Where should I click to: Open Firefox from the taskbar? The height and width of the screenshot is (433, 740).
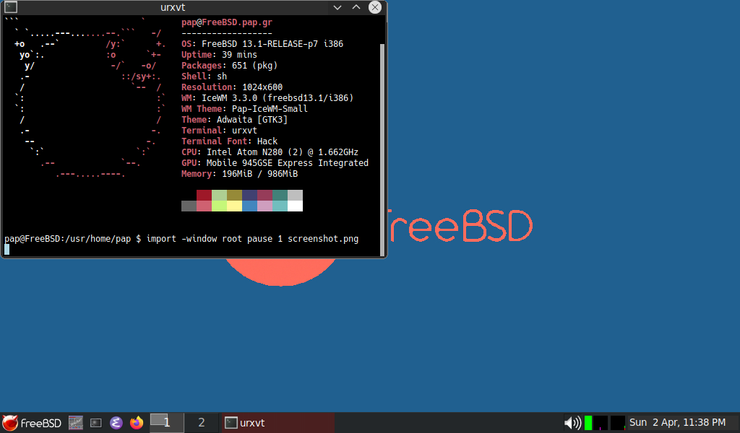(136, 423)
